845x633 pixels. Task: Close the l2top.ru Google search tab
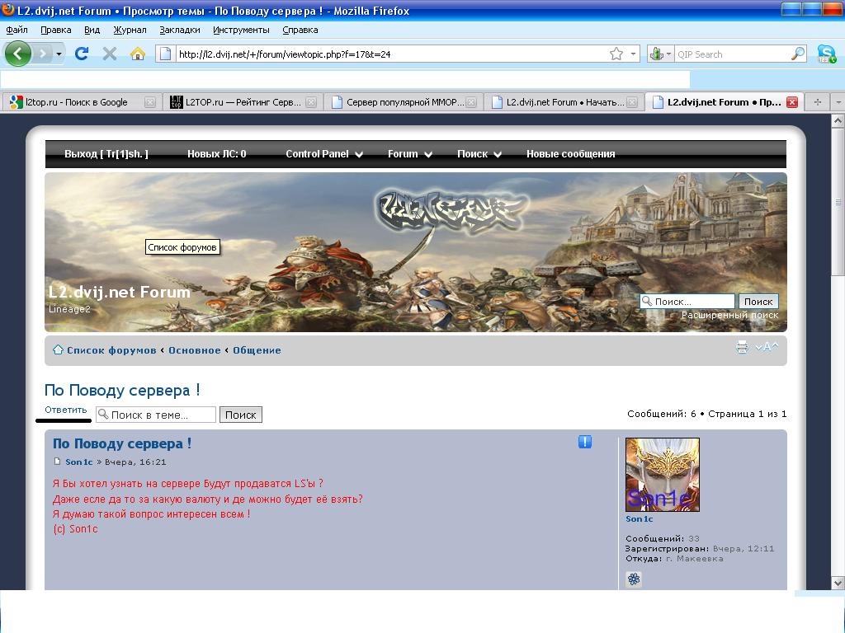(x=150, y=102)
